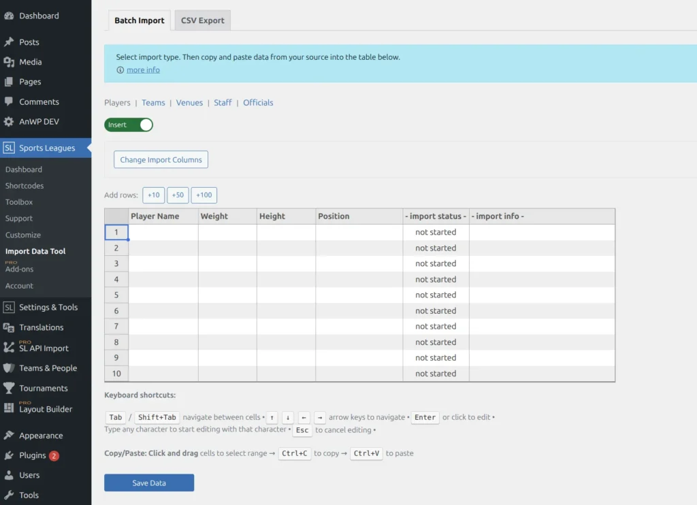Click the Dashboard gauge icon in sidebar
The image size is (697, 505).
coord(9,16)
